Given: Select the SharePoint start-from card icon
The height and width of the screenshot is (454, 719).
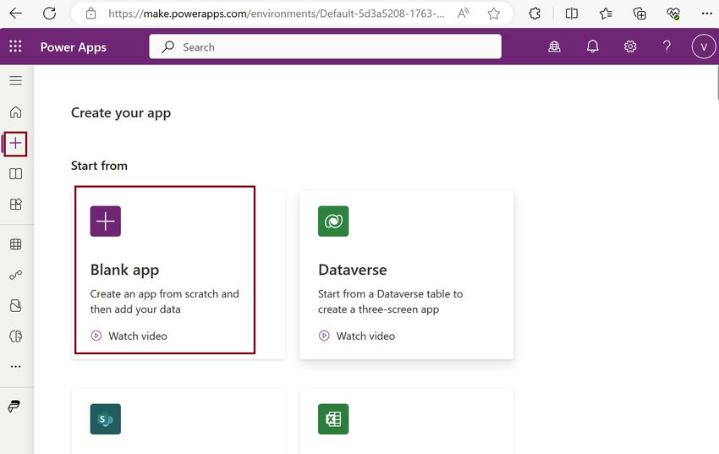Looking at the screenshot, I should tap(106, 418).
